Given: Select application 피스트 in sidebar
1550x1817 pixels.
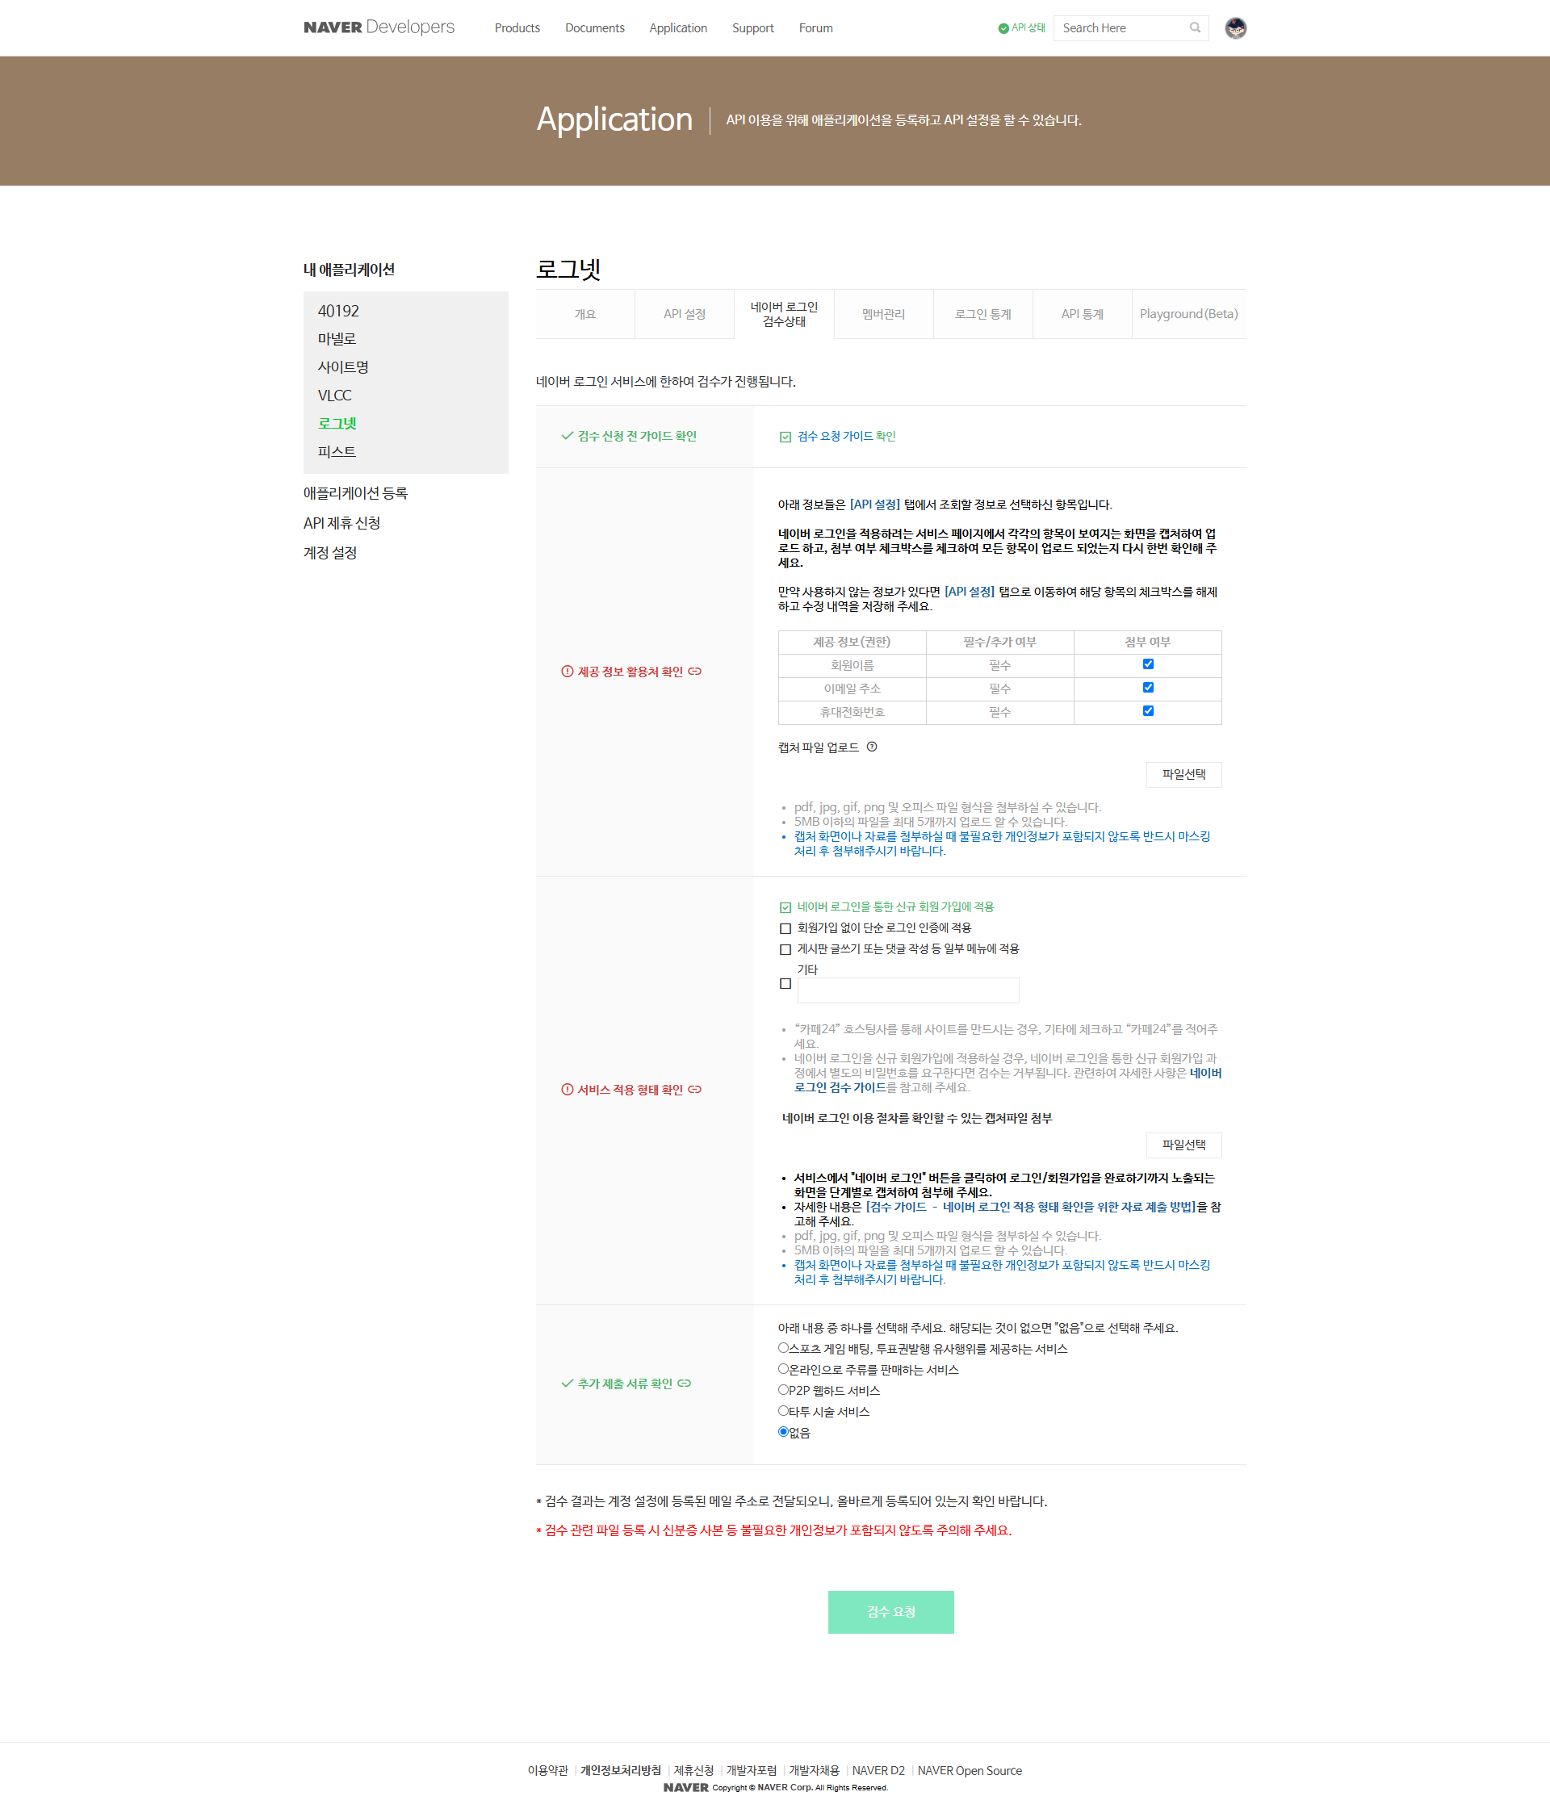Looking at the screenshot, I should click(x=337, y=451).
